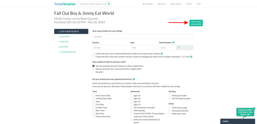
Task: Select the No splits radio option
Action: pos(94,72)
